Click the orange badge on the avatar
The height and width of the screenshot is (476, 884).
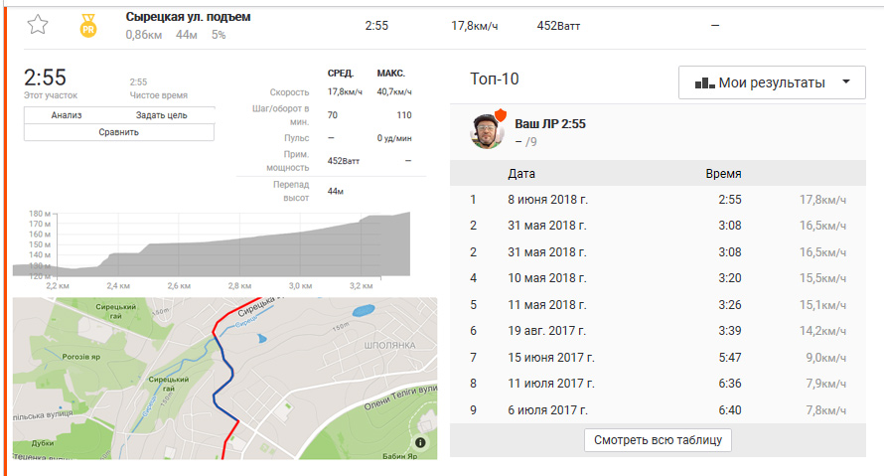tap(501, 115)
